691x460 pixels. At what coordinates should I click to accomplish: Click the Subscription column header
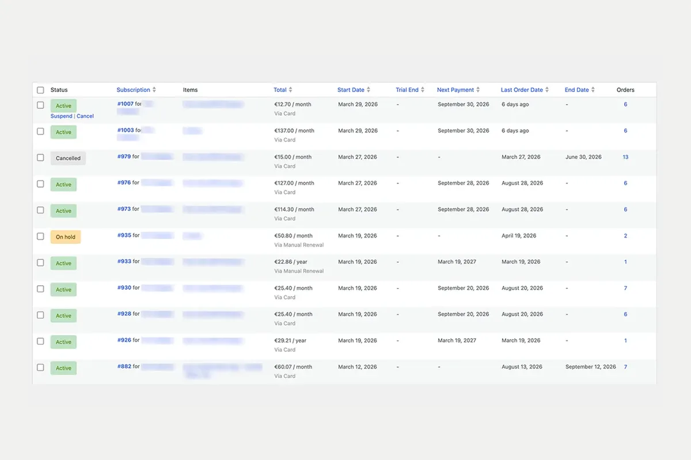[133, 90]
